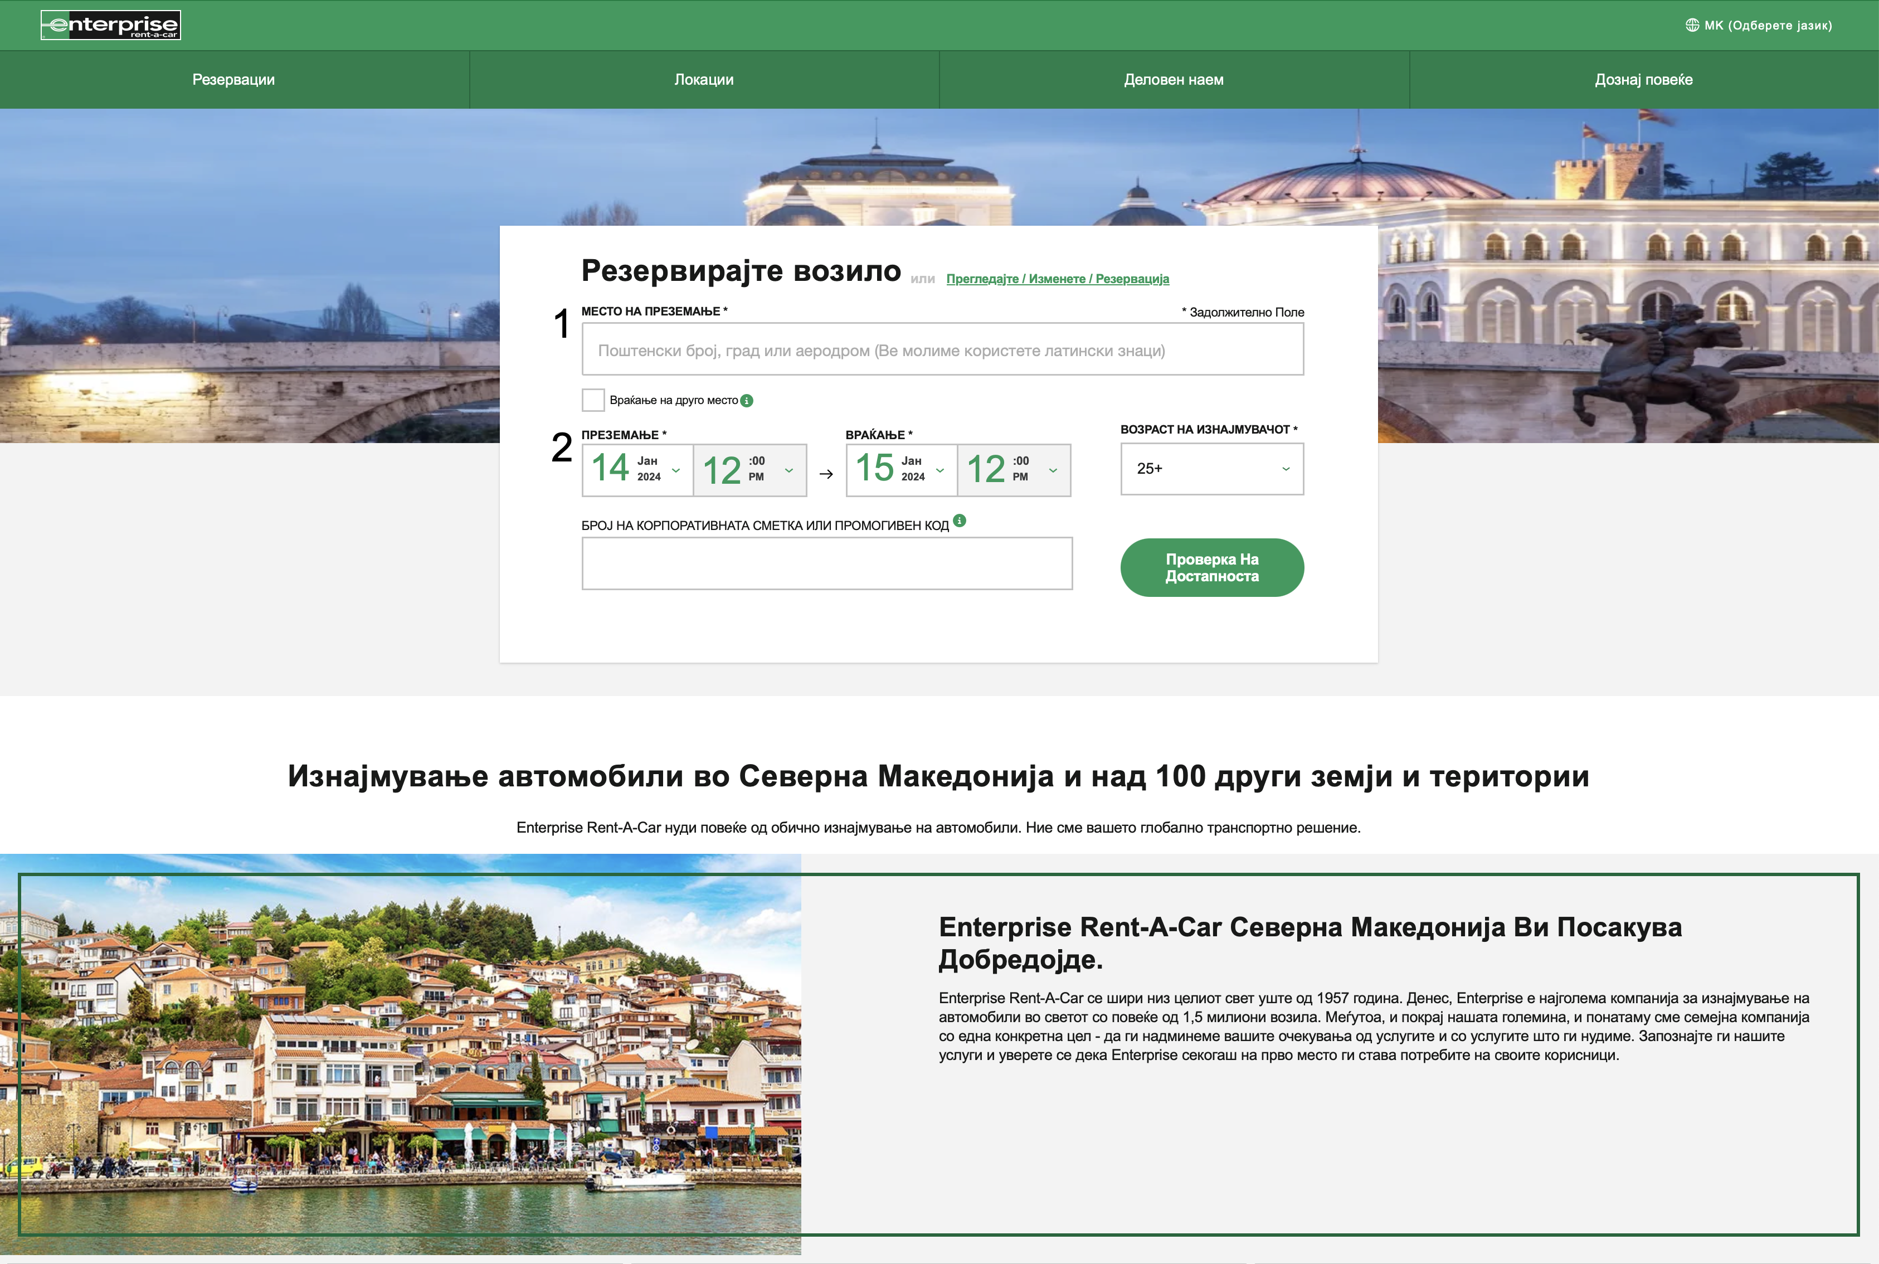This screenshot has height=1264, width=1879.
Task: Focus the pickup location input field
Action: click(942, 350)
